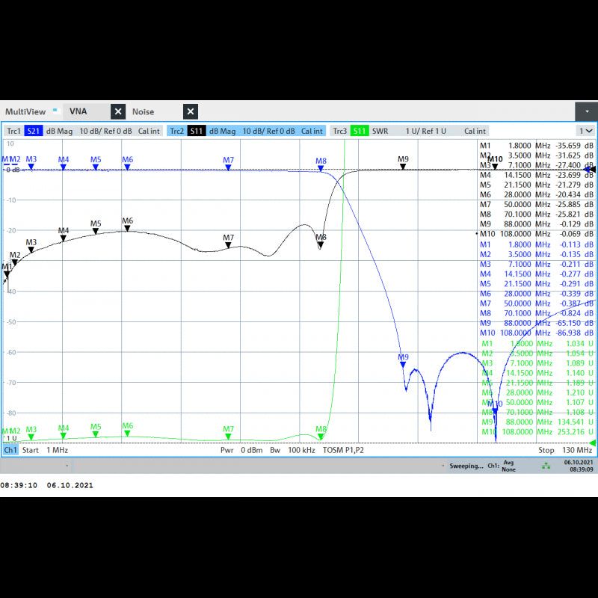Click green M7 marker on SWR trace
Viewport: 598px width, 598px height.
coord(229,437)
